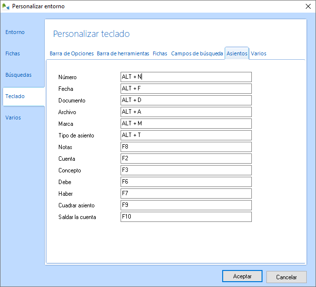Go to the Varios sidebar section
The width and height of the screenshot is (316, 287).
point(13,118)
